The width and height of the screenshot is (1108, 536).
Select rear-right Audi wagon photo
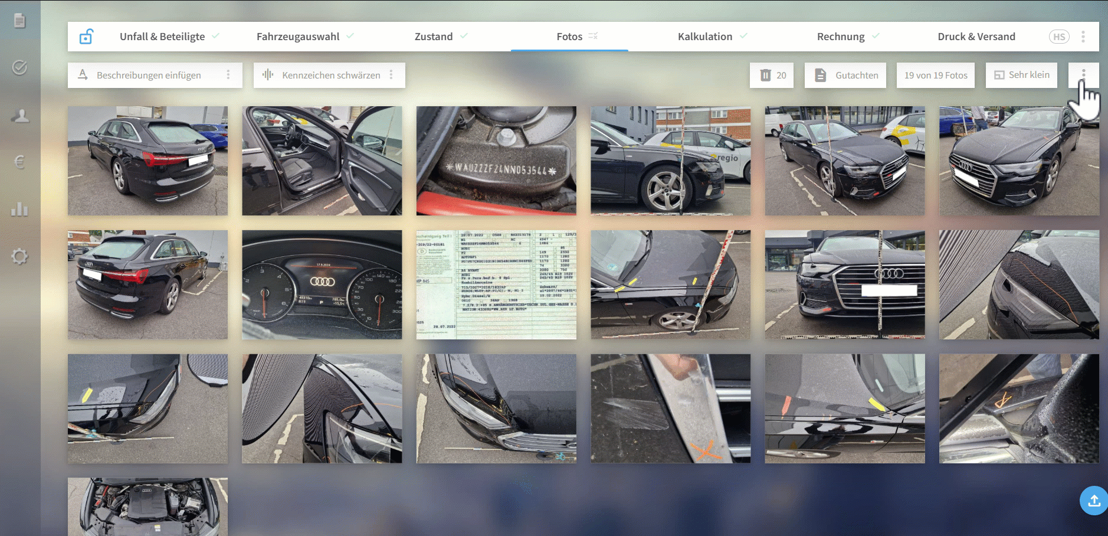(x=147, y=285)
